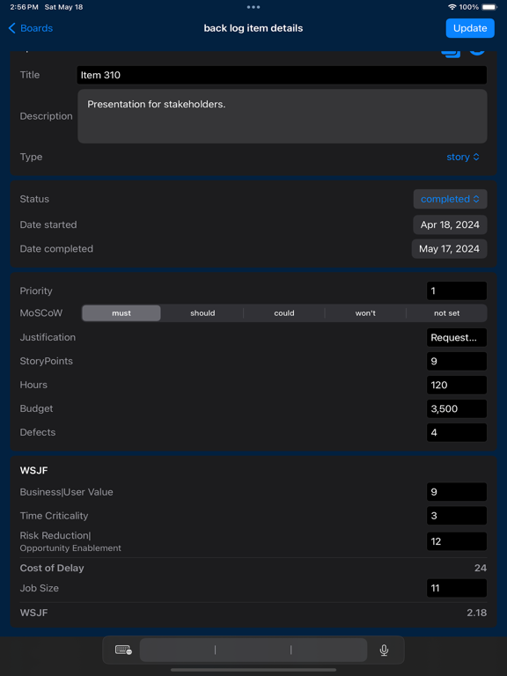The height and width of the screenshot is (676, 507).
Task: Open the three-dot multitasking menu
Action: point(253,7)
